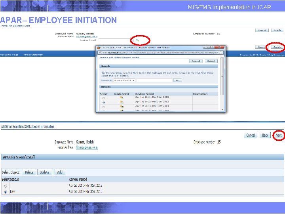Click the circled Apply button
The image size is (285, 214).
tap(277, 47)
